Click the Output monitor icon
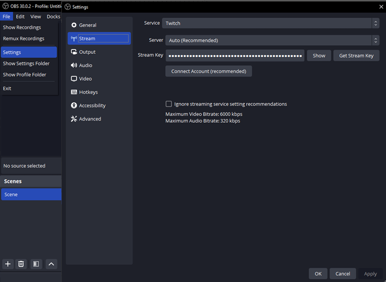Viewport: 386px width, 282px height. (x=74, y=52)
